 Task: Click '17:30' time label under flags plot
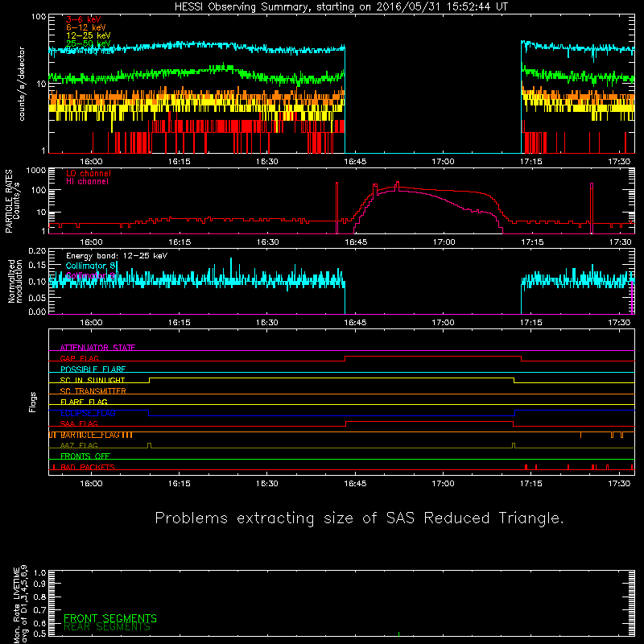coord(619,484)
